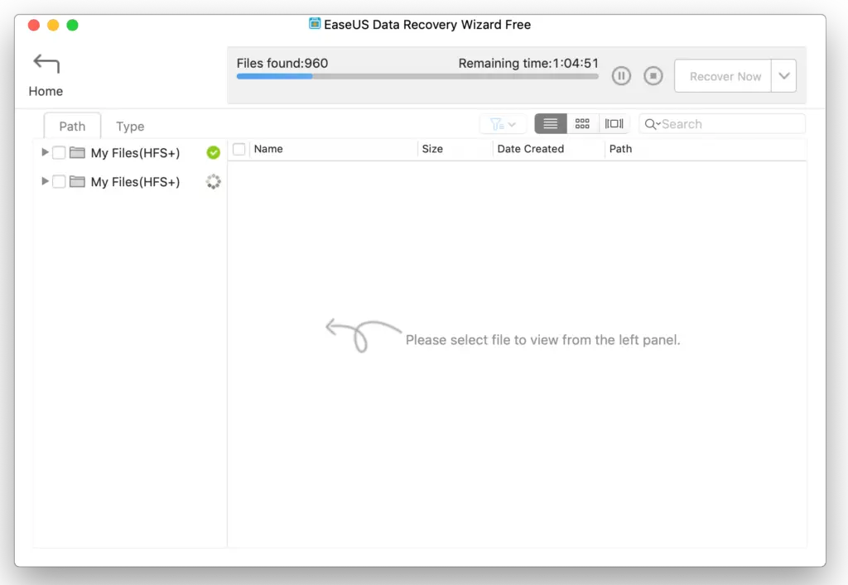Click the Home back-arrow icon
This screenshot has height=585, width=848.
[x=46, y=64]
